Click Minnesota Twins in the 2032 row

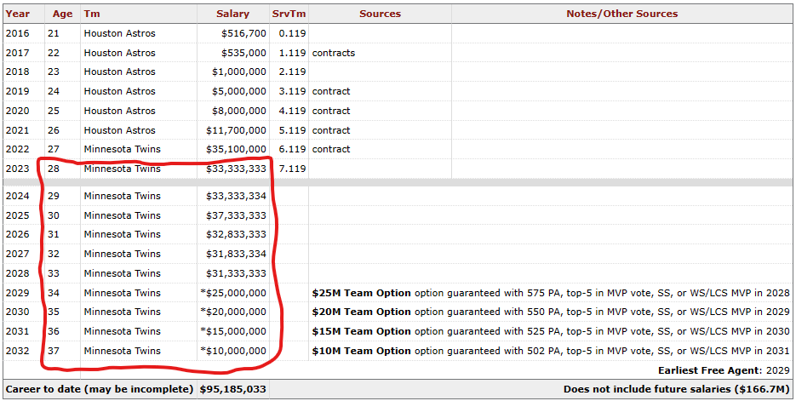click(x=122, y=351)
